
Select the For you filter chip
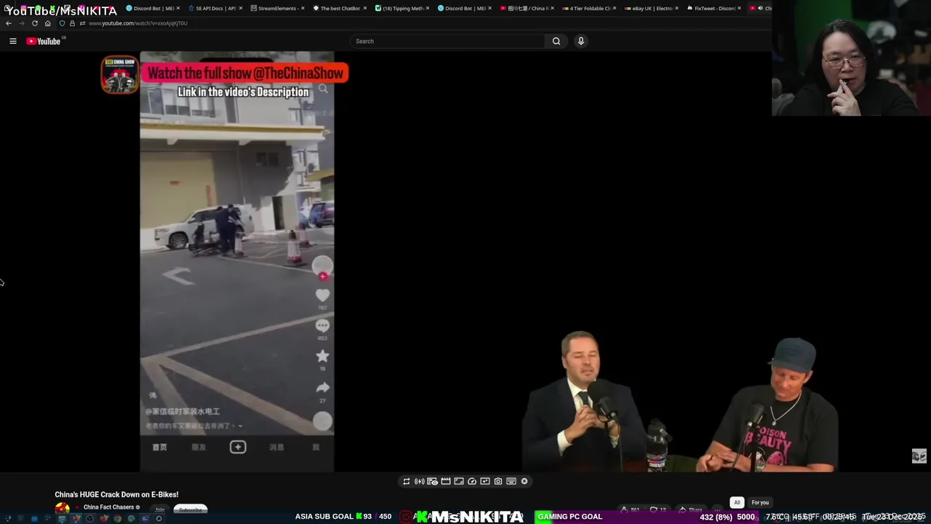(760, 502)
